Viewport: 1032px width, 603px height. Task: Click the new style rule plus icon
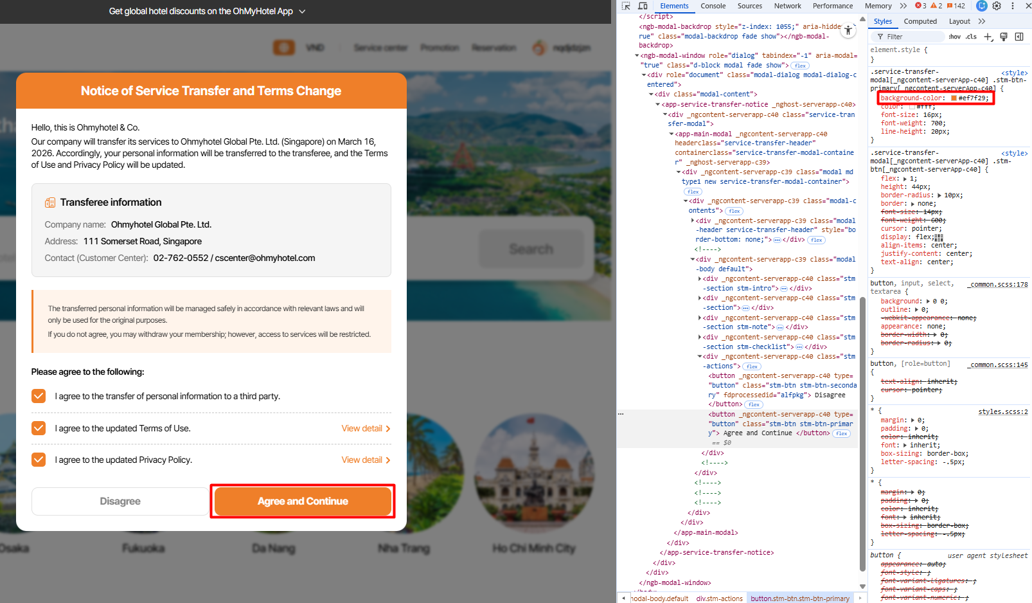988,37
